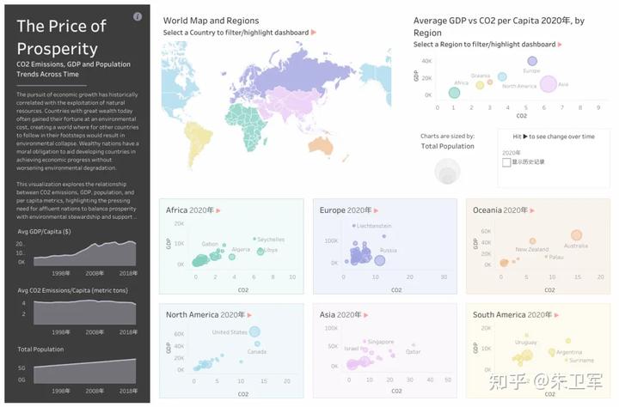Select the North America bubble in the region chart
This screenshot has height=407, width=619.
point(502,76)
